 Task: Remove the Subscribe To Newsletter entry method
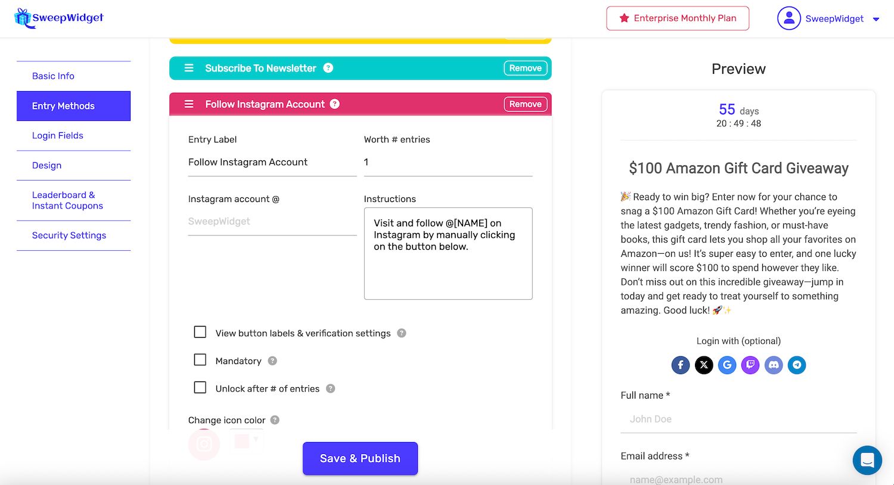click(525, 68)
